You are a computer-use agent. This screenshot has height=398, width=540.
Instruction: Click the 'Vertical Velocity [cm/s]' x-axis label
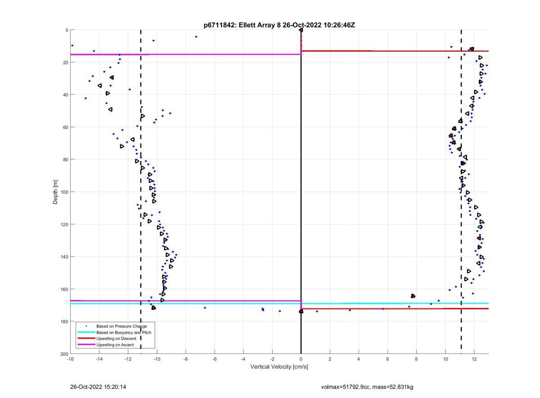pyautogui.click(x=279, y=367)
